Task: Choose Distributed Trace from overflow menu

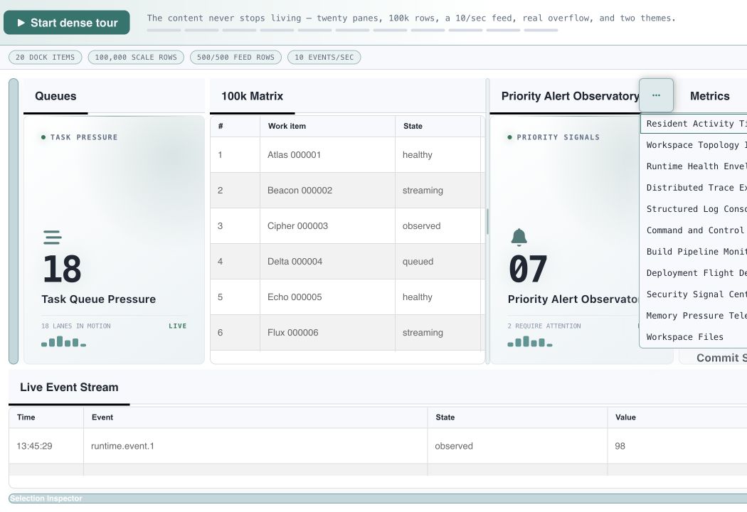Action: [x=694, y=188]
